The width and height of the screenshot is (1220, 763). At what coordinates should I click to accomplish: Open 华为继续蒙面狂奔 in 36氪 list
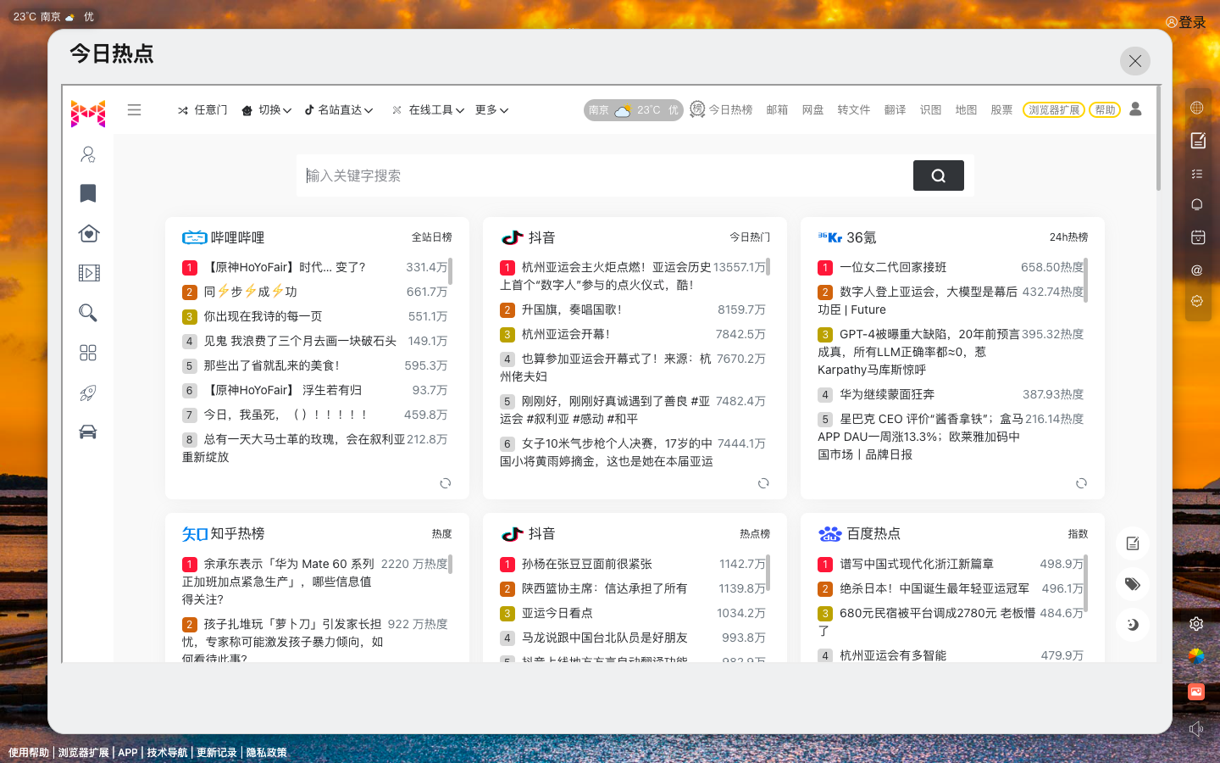[x=887, y=394]
